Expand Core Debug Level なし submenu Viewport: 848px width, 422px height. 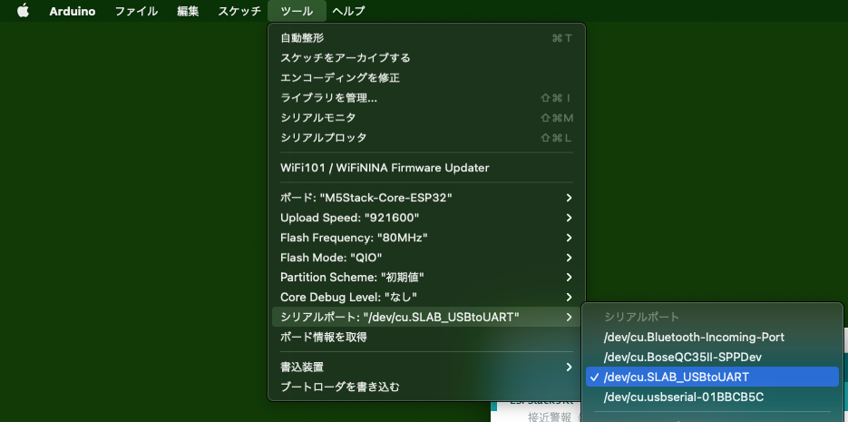[x=426, y=297]
